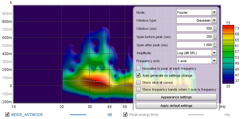Toggle the Peak energy time checkbox
The image size is (244, 119).
point(125,115)
